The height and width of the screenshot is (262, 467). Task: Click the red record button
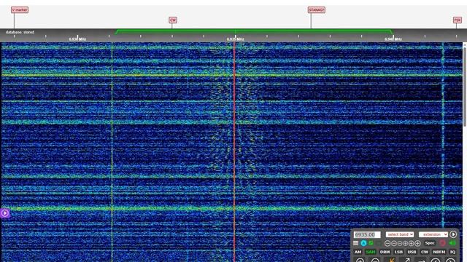[x=442, y=243]
